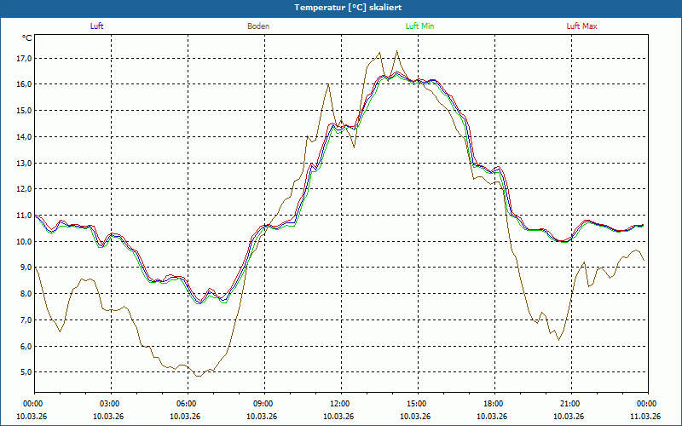Click the 03:00 time axis label
Screen dimensions: 682x426
(110, 404)
